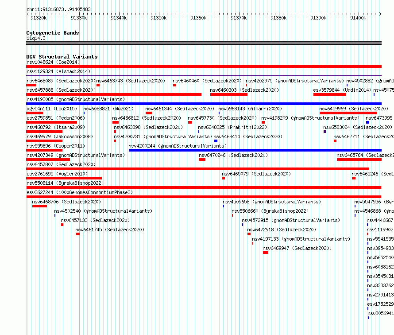Screen dimensions: 394x335
Task: Click nsv4207349 gnomADStructuralVariants label
Action: coord(76,155)
